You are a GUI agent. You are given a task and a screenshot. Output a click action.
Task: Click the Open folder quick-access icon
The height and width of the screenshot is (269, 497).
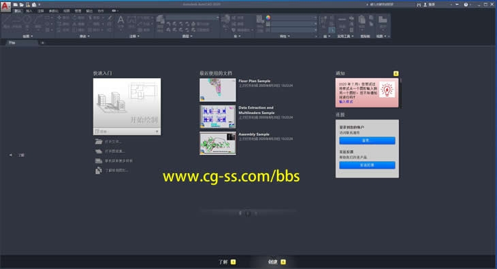point(22,5)
